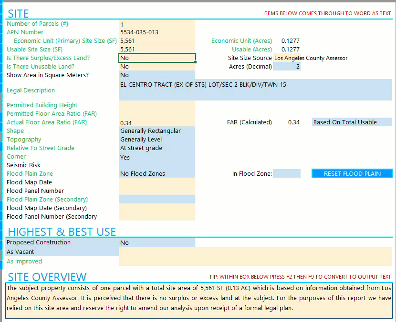Select the Show Area in Square Meters cell
This screenshot has height=322, width=396.
(x=157, y=75)
